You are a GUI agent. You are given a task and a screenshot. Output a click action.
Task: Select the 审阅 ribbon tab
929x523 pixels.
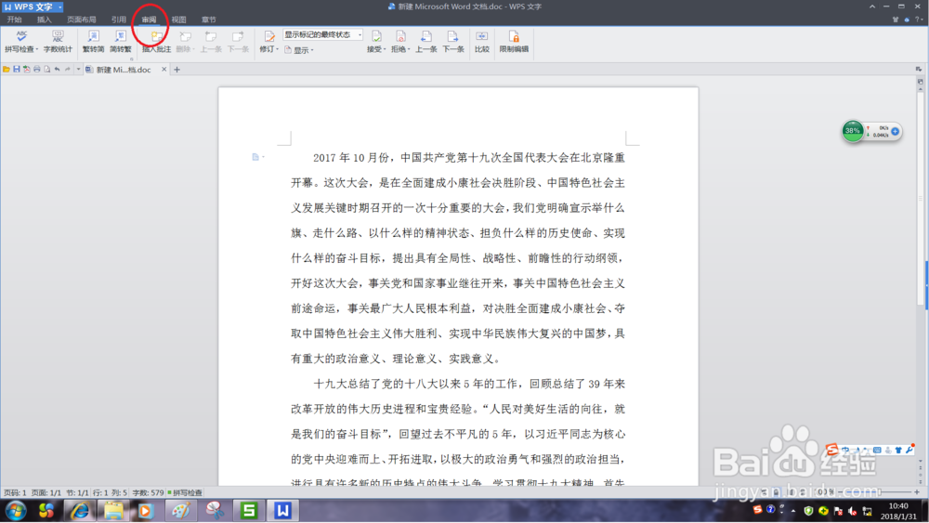click(x=149, y=20)
